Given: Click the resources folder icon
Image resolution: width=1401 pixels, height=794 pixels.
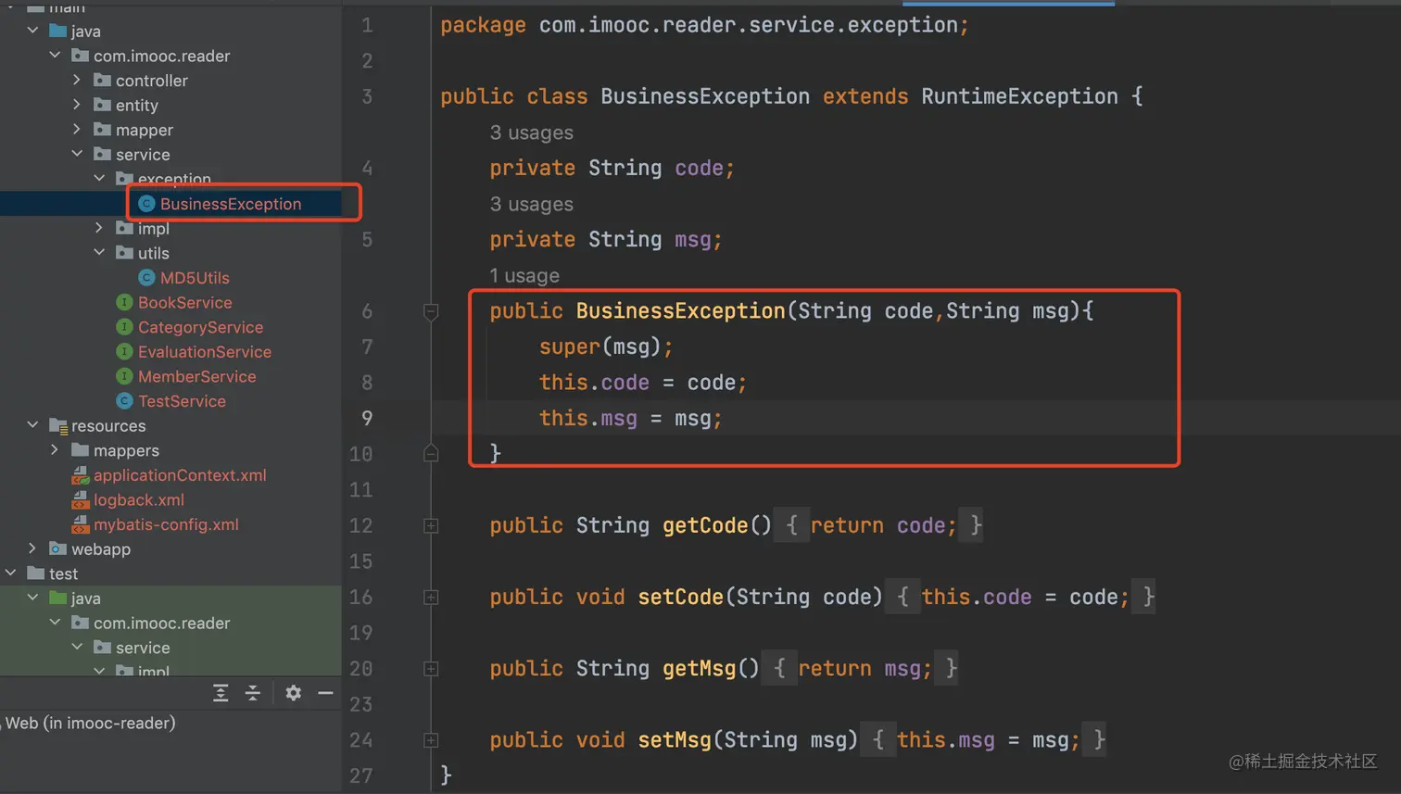Looking at the screenshot, I should 57,426.
